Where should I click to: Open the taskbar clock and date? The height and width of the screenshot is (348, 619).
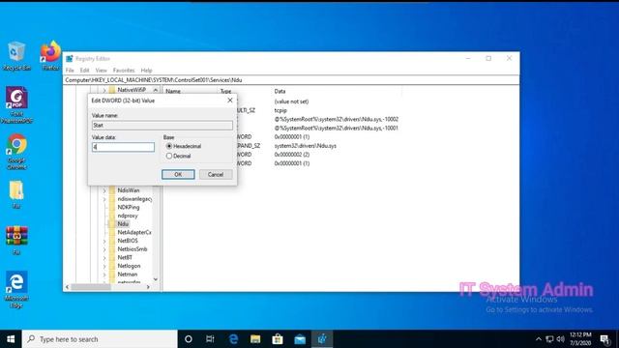click(580, 339)
